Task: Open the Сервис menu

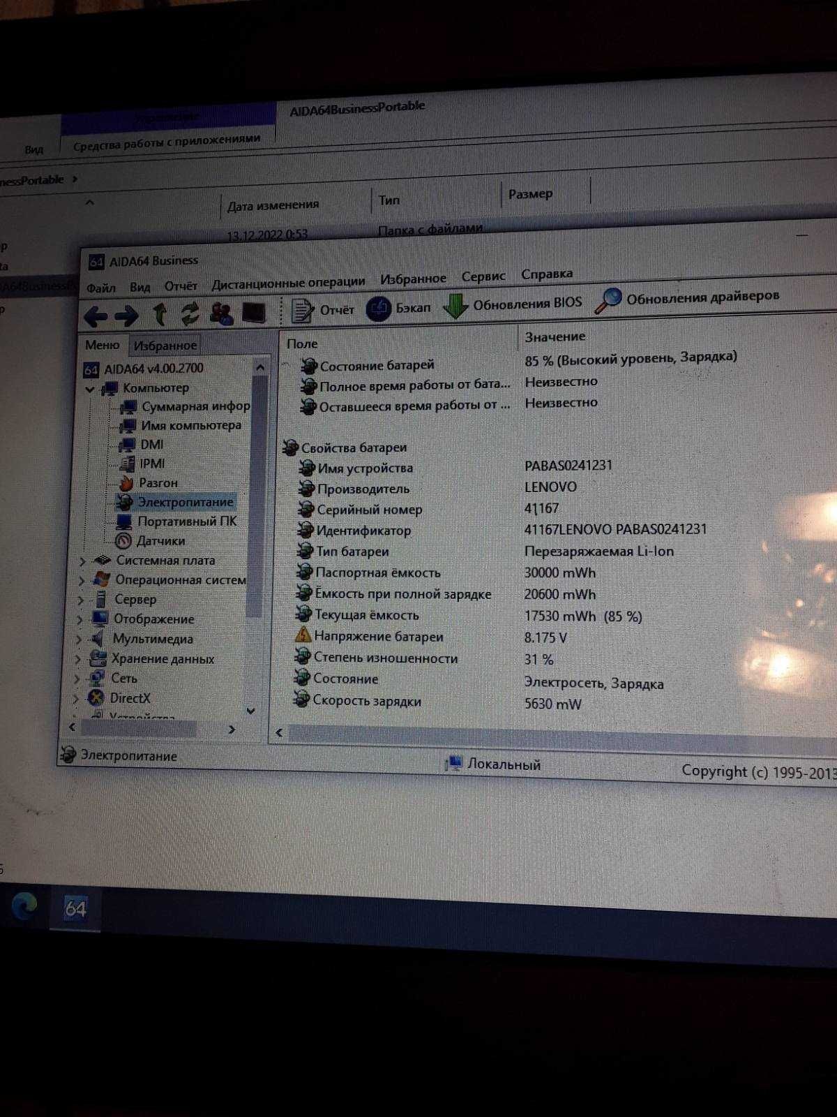Action: (483, 276)
